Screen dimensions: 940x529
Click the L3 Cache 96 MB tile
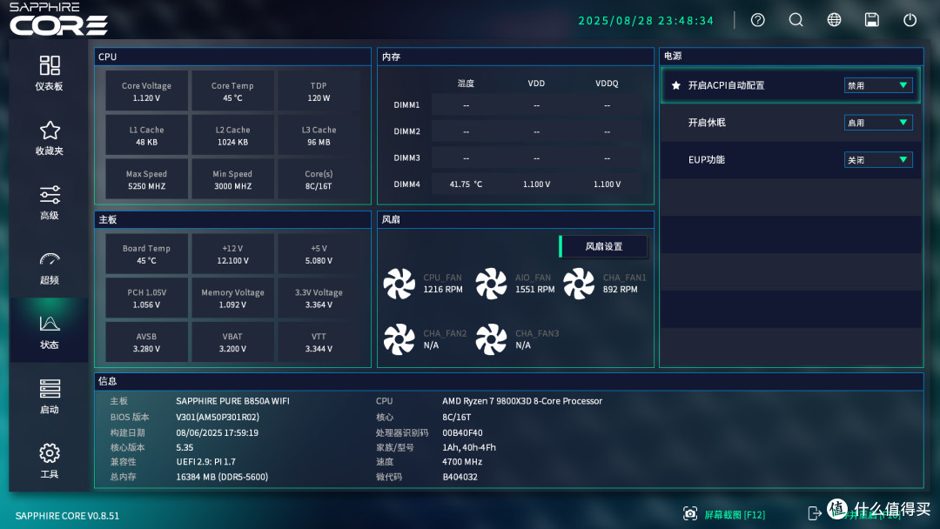(319, 135)
